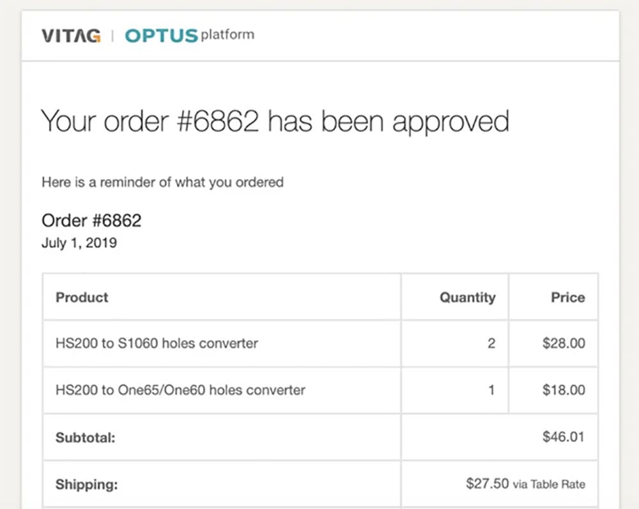Click the Product column header
Screen dimensions: 639x509
pyautogui.click(x=82, y=297)
